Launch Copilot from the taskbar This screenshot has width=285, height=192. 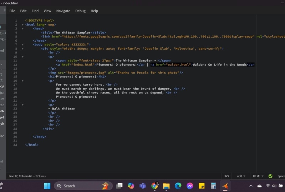tap(131, 186)
